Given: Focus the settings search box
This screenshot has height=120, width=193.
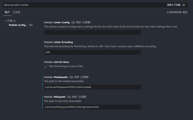Looking at the screenshot, I should point(80,5).
